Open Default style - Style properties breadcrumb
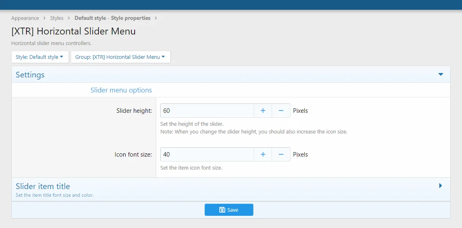This screenshot has width=462, height=228. tap(112, 18)
